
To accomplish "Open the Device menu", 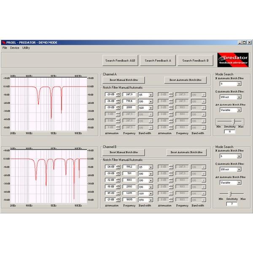I will pos(15,48).
